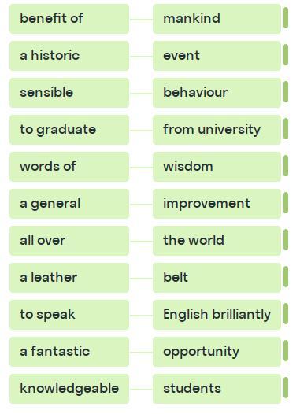Viewport: 300px width, 414px height.
Task: Click the 'words of' card
Action: point(69,167)
